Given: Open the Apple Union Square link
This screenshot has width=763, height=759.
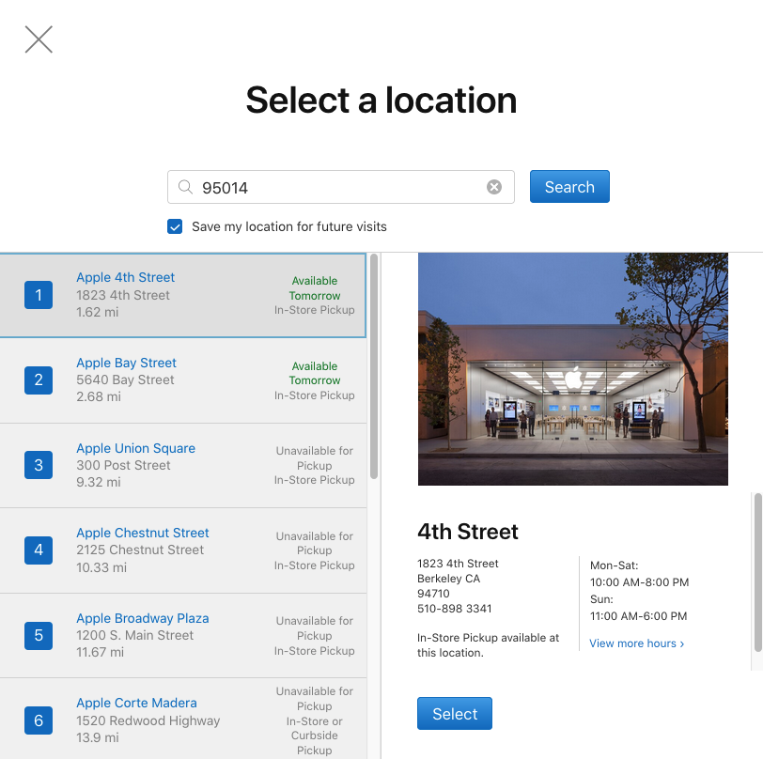Looking at the screenshot, I should click(x=135, y=448).
